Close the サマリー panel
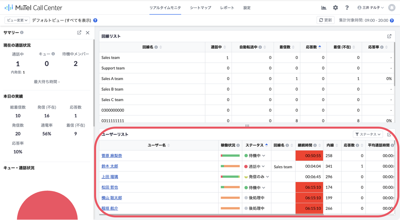The height and width of the screenshot is (220, 400). pos(88,33)
